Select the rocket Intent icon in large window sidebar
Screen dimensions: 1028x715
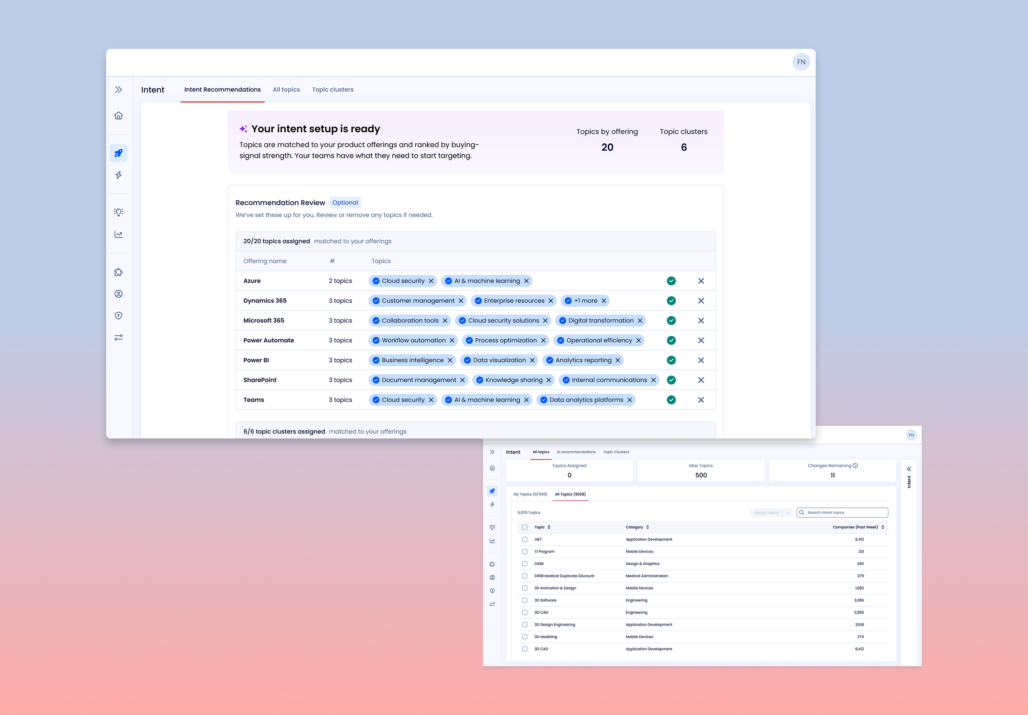coord(118,153)
